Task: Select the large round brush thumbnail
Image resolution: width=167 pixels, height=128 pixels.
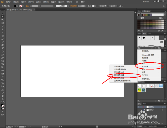Action: [144, 38]
